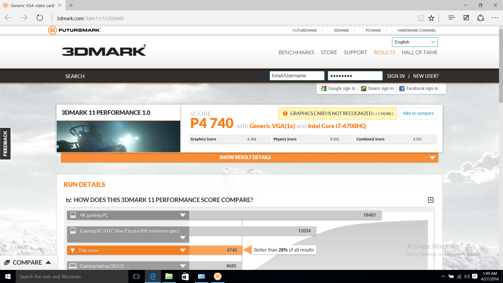Expand the This score row
The width and height of the screenshot is (503, 283).
pos(183,250)
